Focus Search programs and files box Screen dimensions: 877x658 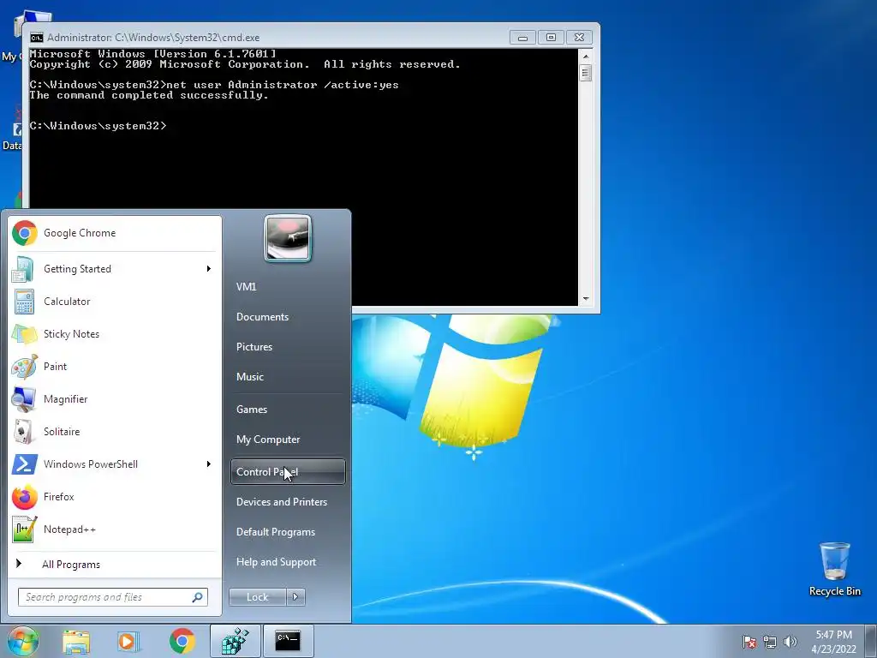(112, 597)
